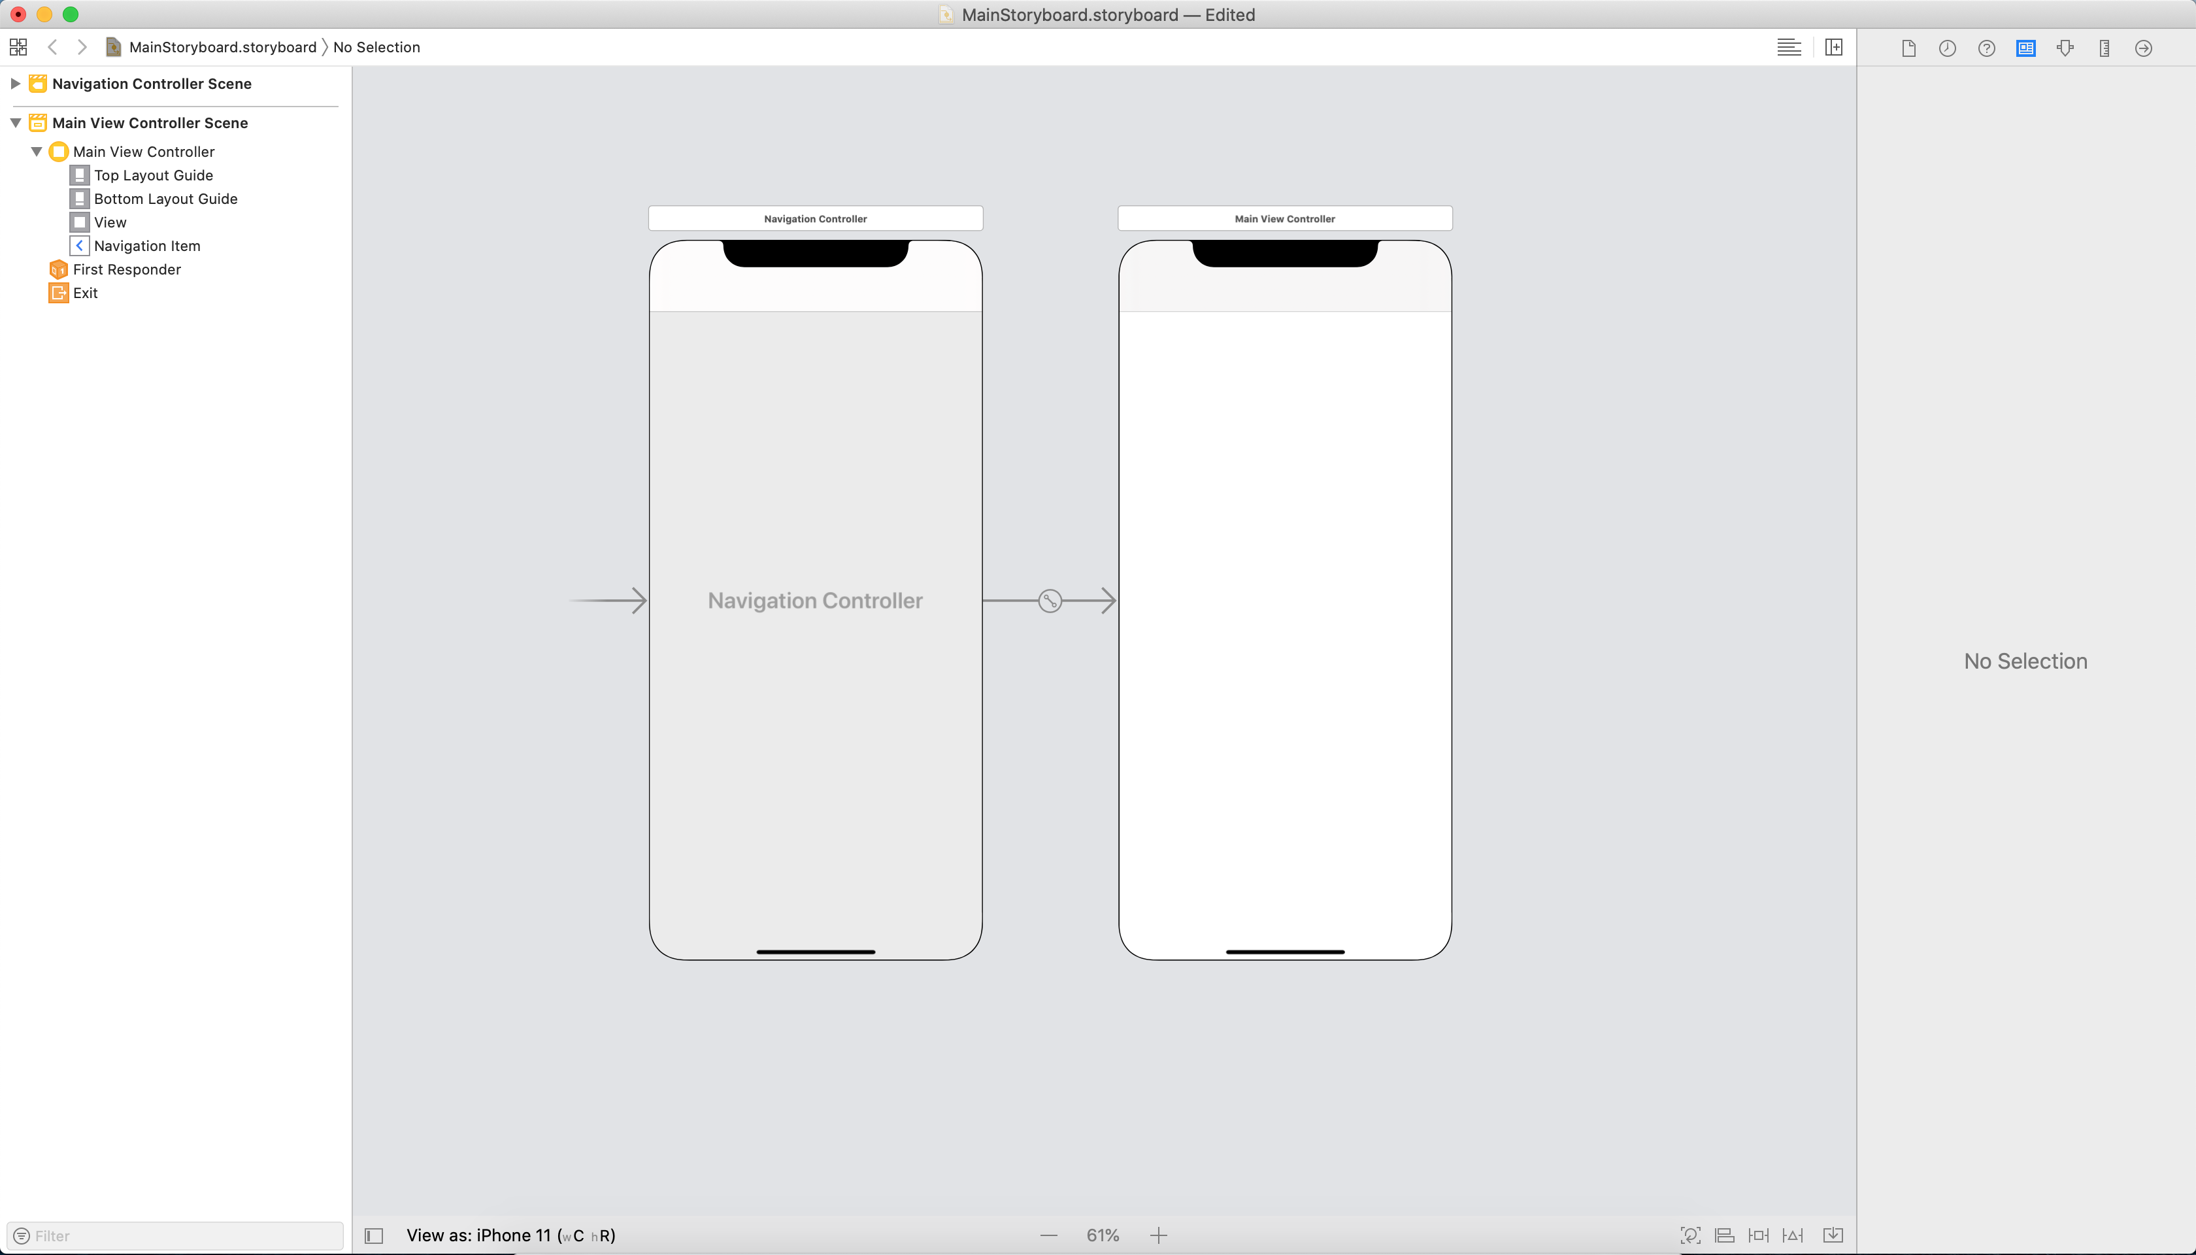Image resolution: width=2196 pixels, height=1255 pixels.
Task: Click the Add Editor split button
Action: point(1834,48)
